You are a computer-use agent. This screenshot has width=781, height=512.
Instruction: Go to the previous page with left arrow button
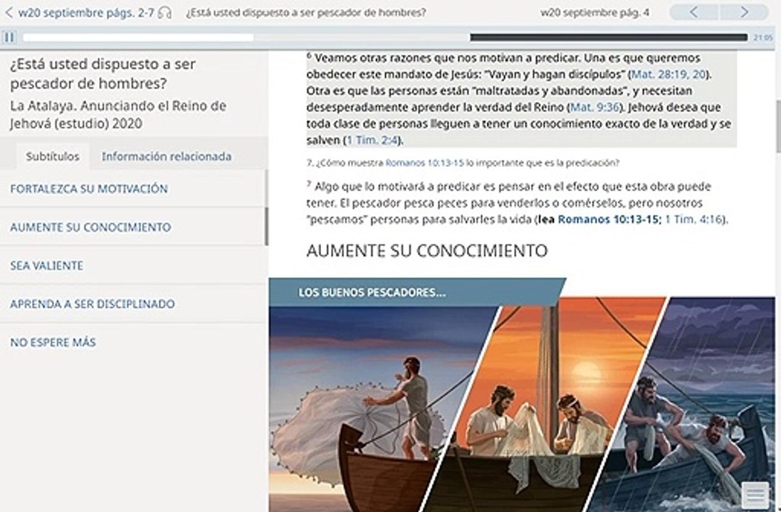click(694, 12)
